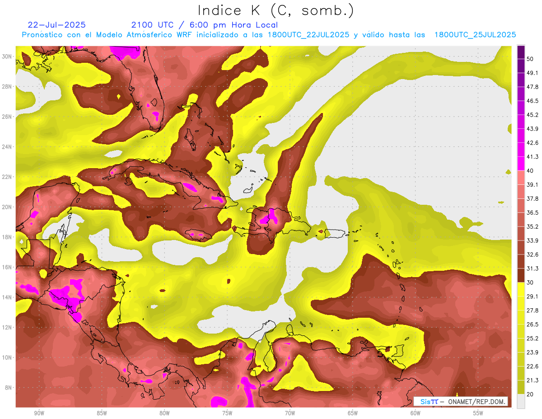Click the colorbar value 42.6
This screenshot has height=419, width=542.
pyautogui.click(x=533, y=143)
